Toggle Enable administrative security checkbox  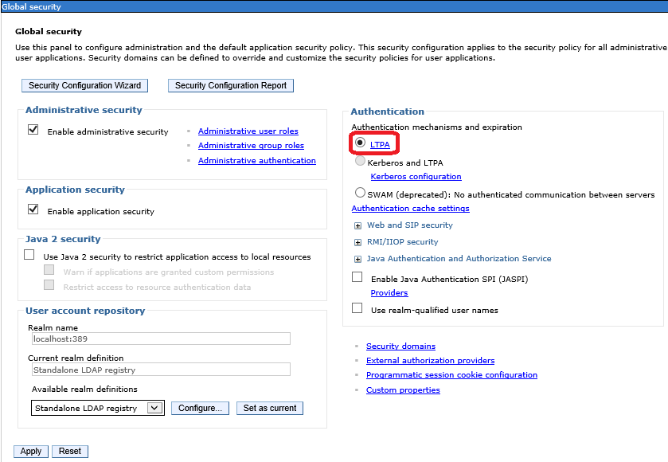(33, 130)
